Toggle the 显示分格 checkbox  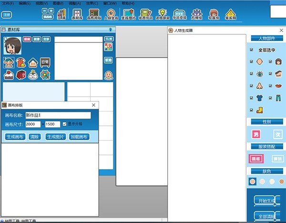(65, 124)
